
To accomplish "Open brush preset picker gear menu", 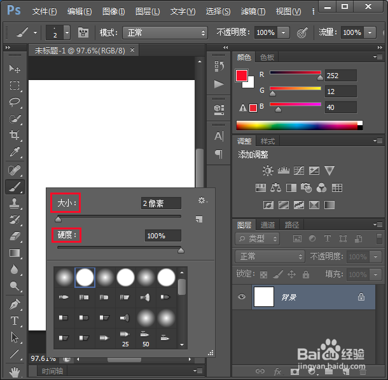I will [203, 200].
